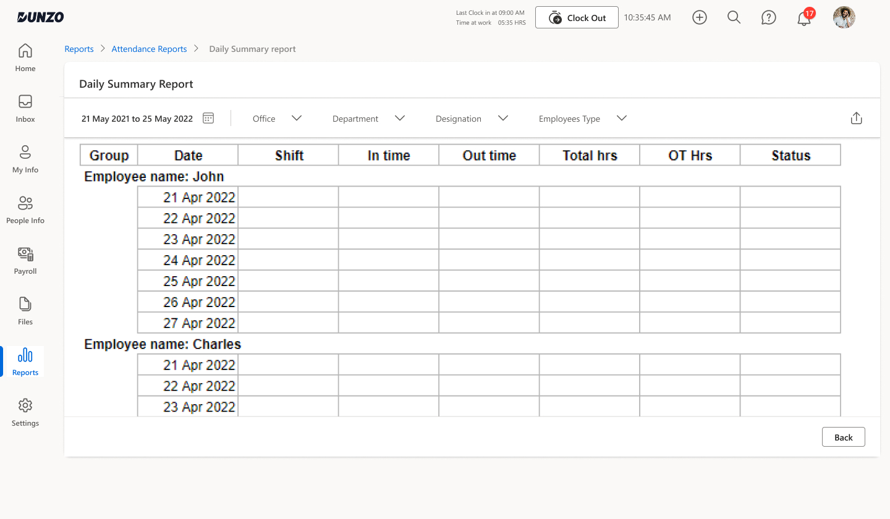Open the Employees Type dropdown
This screenshot has width=890, height=519.
[582, 118]
